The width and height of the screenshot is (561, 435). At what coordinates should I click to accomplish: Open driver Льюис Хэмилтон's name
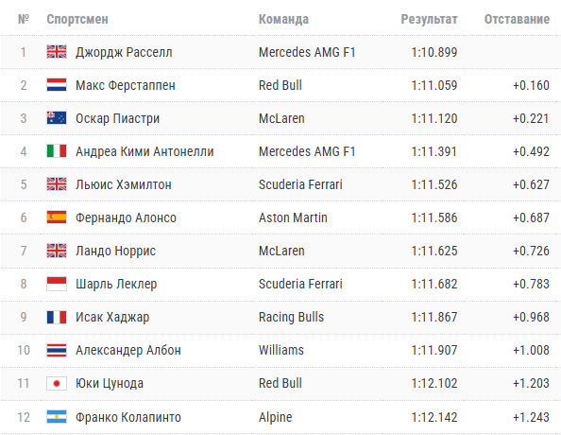pos(124,184)
